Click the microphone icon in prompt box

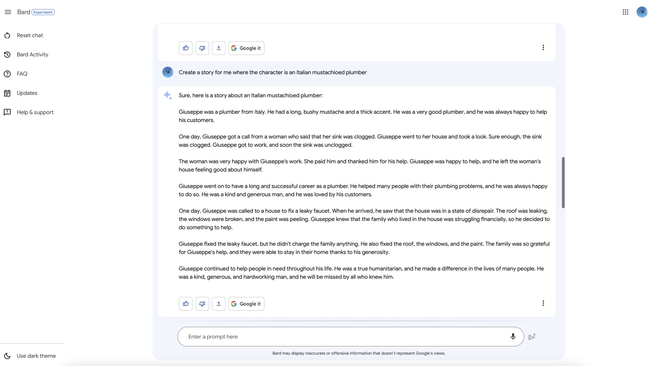click(x=513, y=337)
